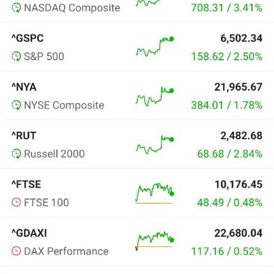
Task: Tap the ^FTSE ticker symbol
Action: [x=26, y=184]
